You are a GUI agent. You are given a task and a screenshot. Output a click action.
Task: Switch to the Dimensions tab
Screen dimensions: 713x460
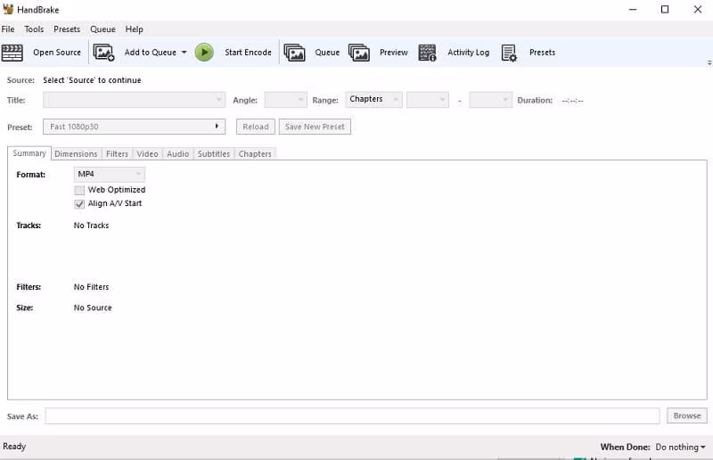76,154
